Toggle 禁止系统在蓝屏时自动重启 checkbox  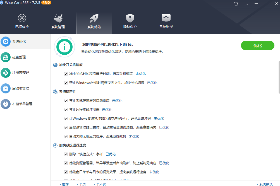[x=66, y=101]
